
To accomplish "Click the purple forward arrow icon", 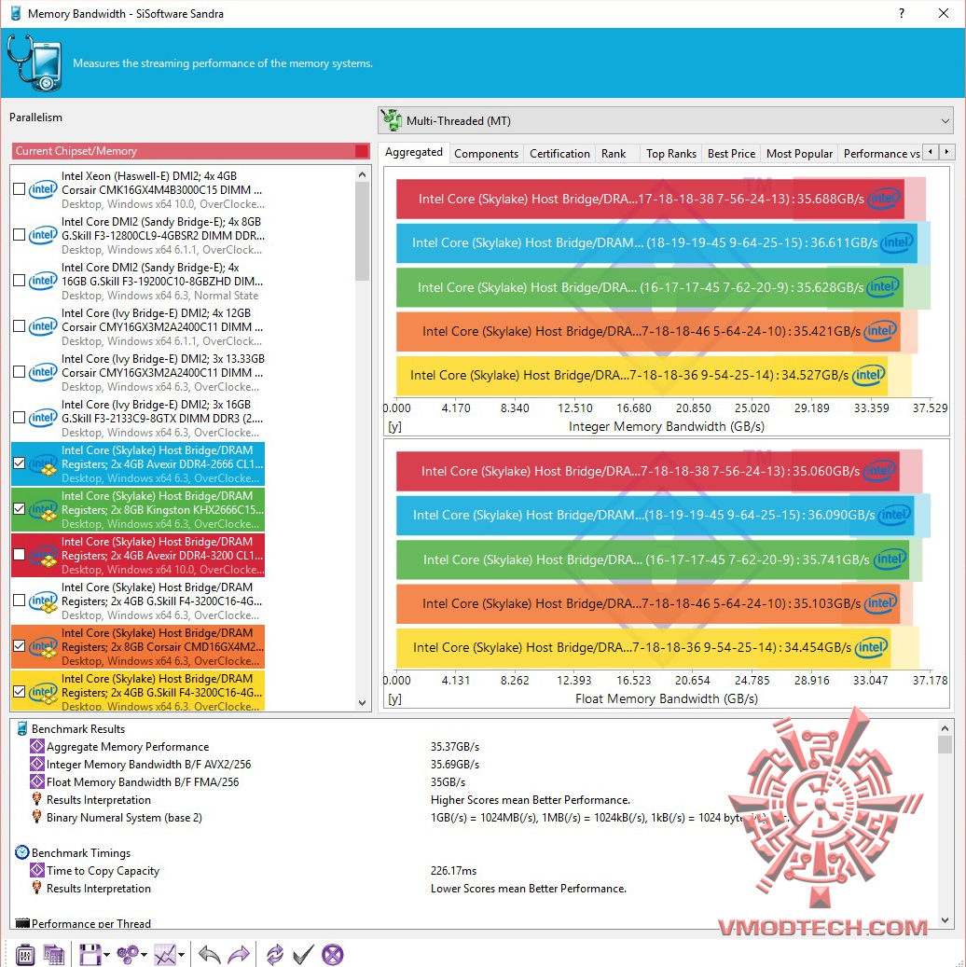I will [239, 954].
